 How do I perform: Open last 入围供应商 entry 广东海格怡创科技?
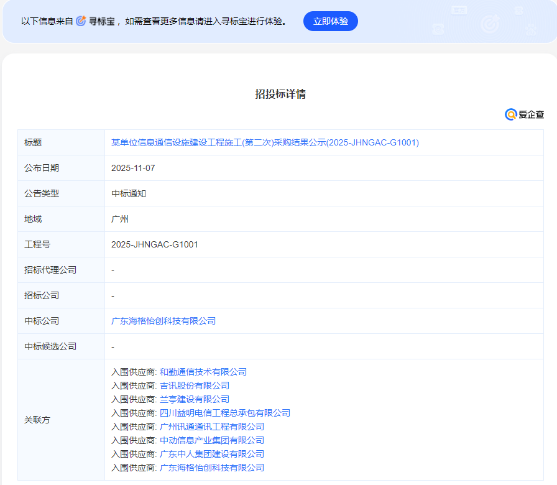[x=212, y=468]
